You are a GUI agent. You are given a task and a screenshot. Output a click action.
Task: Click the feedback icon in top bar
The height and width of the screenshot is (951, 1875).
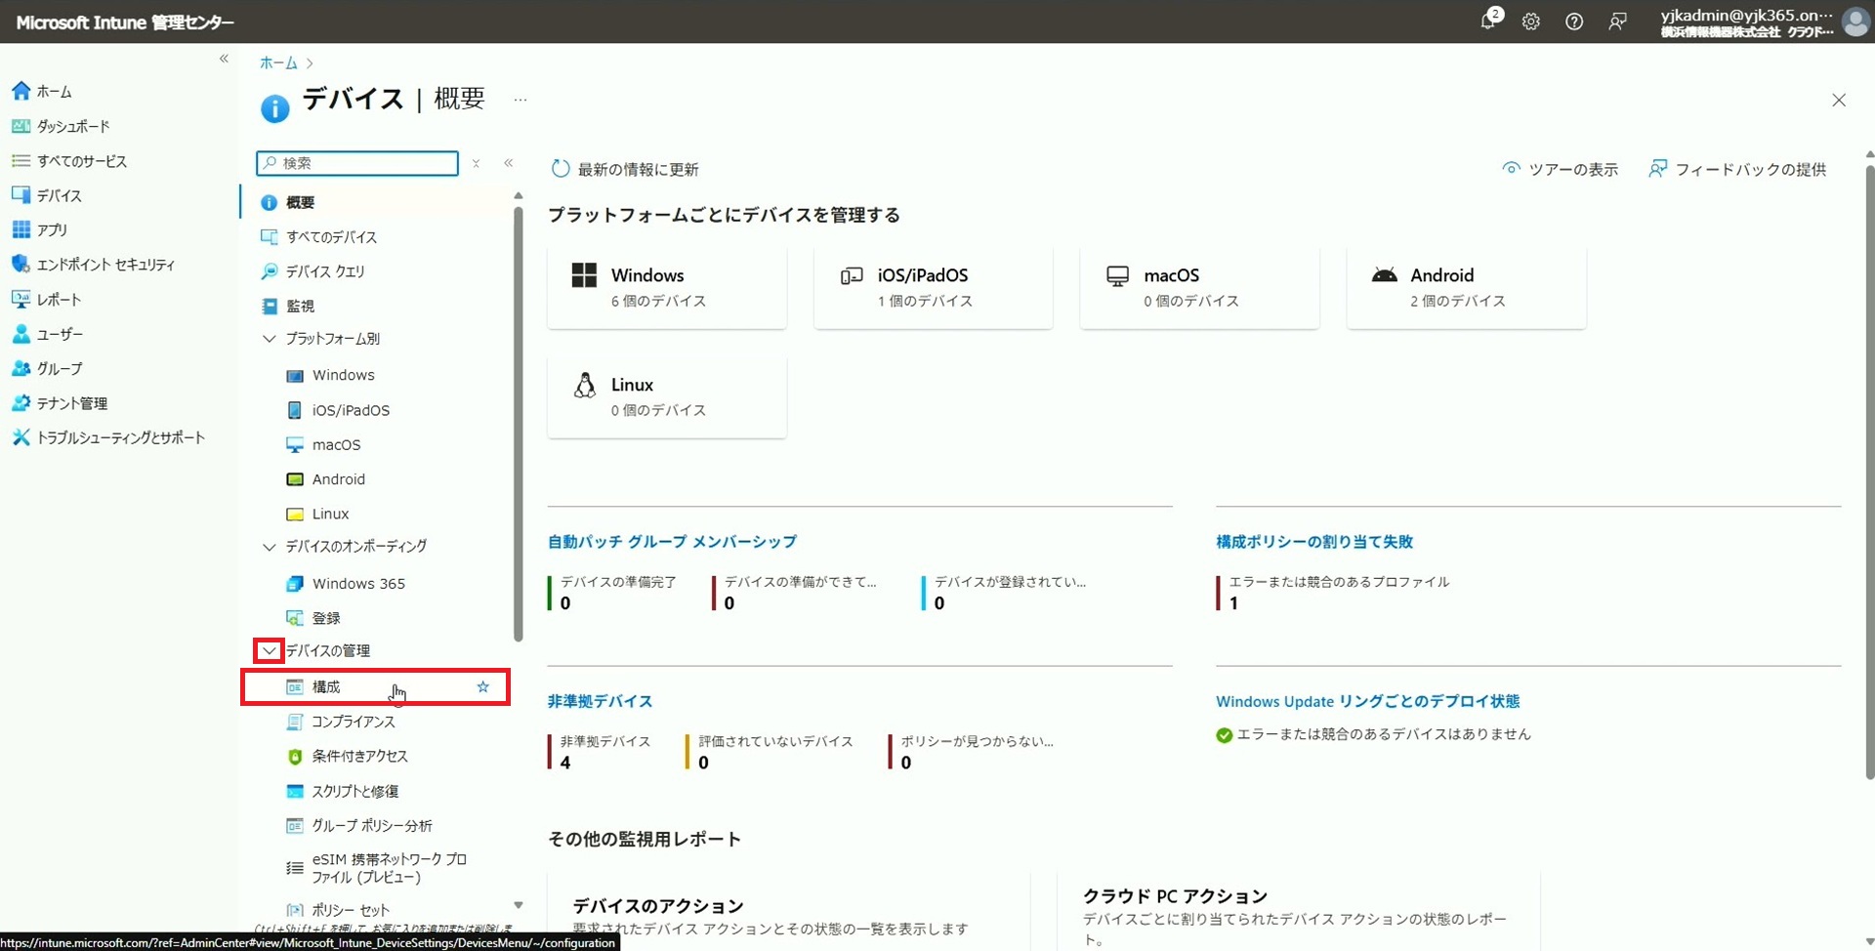[x=1617, y=21]
